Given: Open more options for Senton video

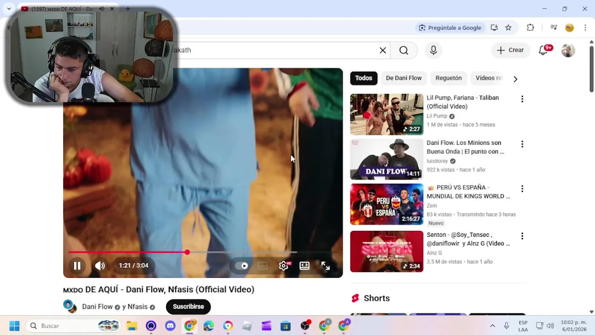Looking at the screenshot, I should tap(522, 236).
